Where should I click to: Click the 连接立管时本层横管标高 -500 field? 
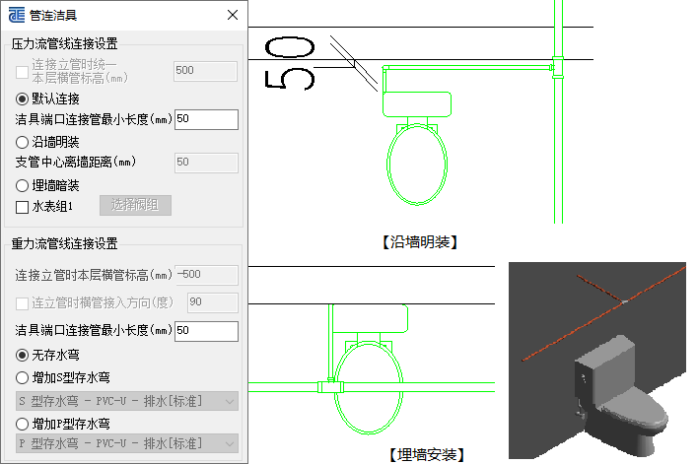click(x=206, y=275)
